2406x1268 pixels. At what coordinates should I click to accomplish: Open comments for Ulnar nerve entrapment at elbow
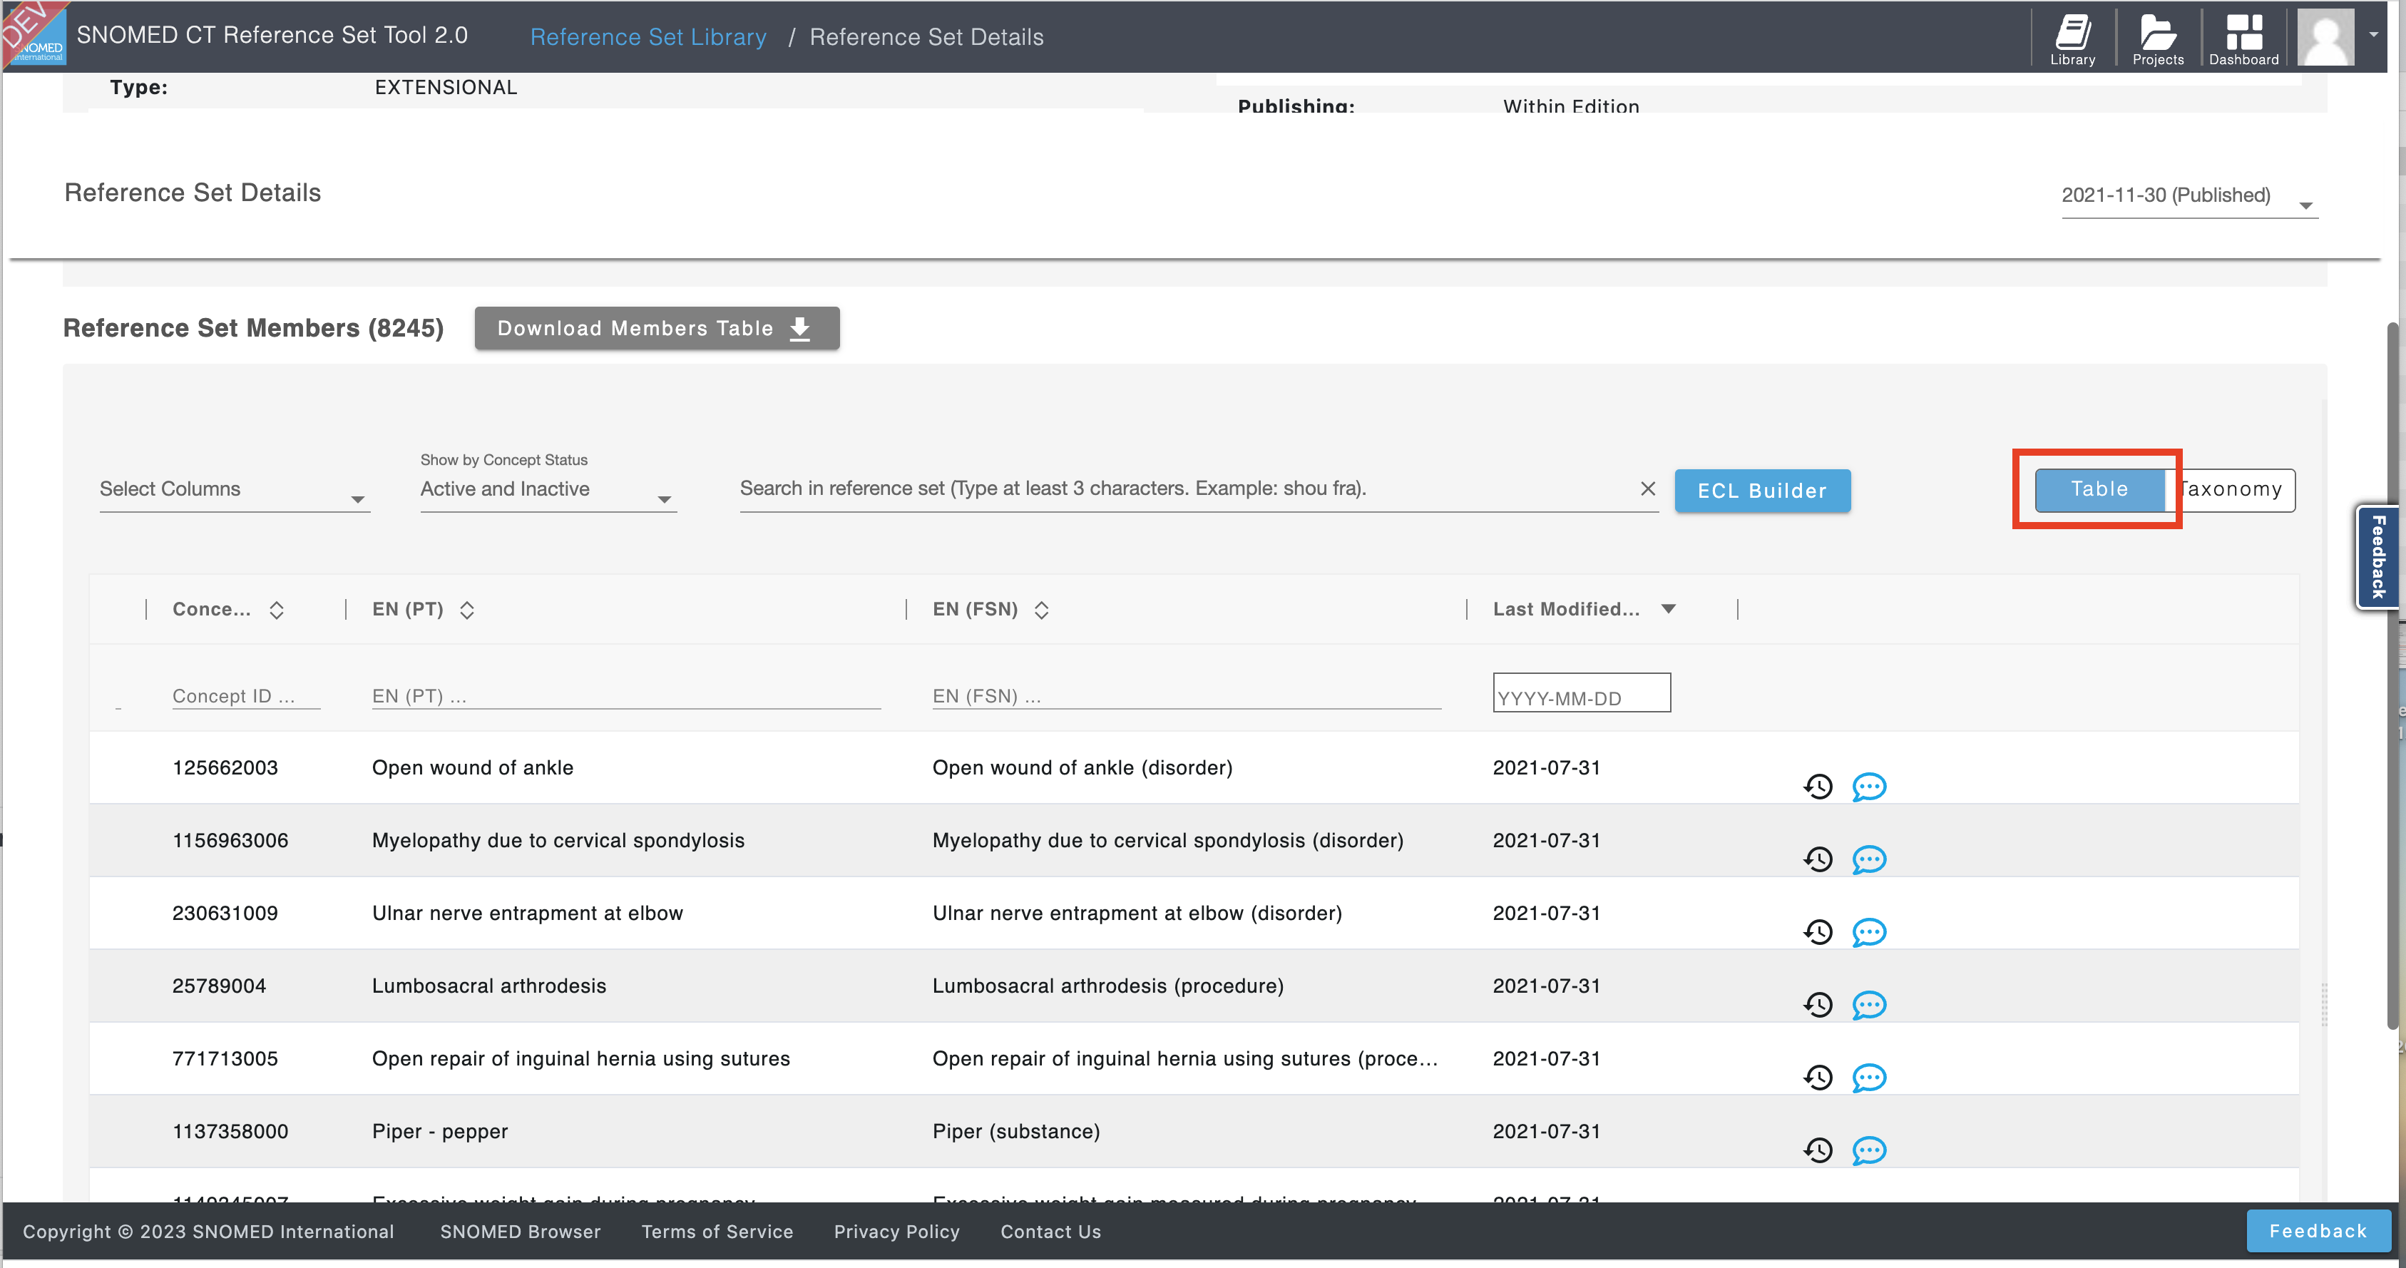click(1869, 933)
